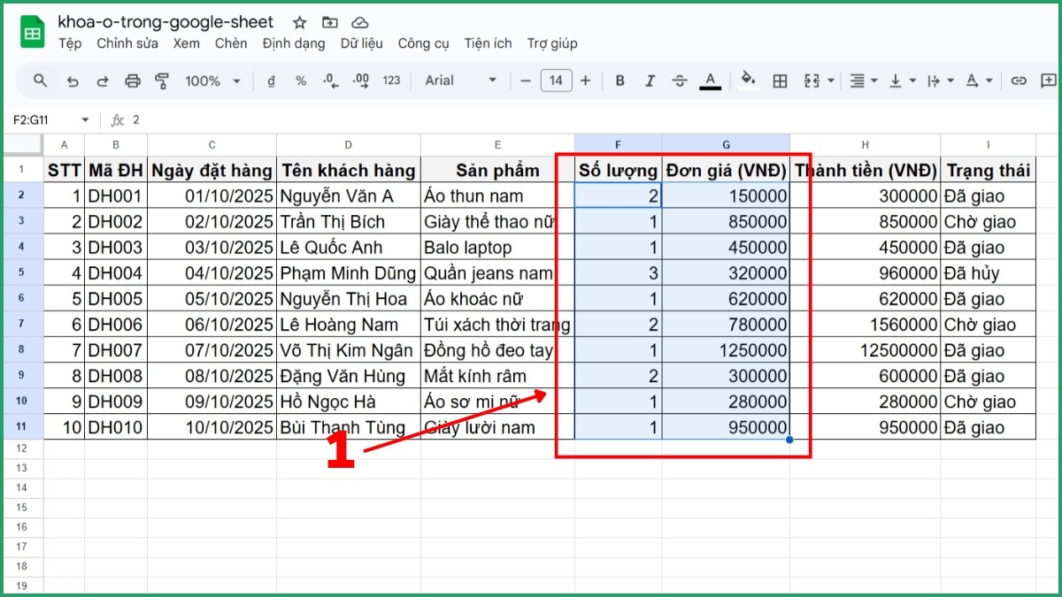1062x597 pixels.
Task: Click the Decrease decimal places icon
Action: point(328,80)
